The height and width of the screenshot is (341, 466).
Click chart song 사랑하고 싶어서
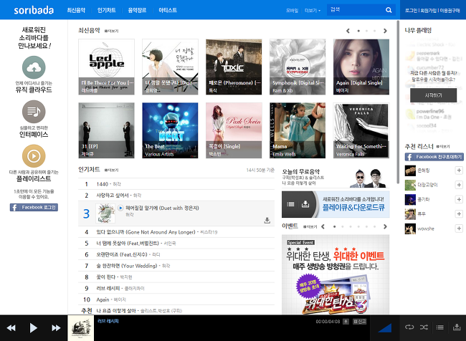pos(113,196)
